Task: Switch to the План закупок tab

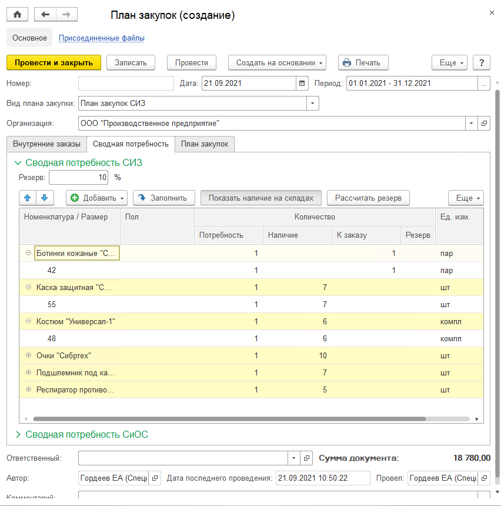Action: pyautogui.click(x=205, y=144)
